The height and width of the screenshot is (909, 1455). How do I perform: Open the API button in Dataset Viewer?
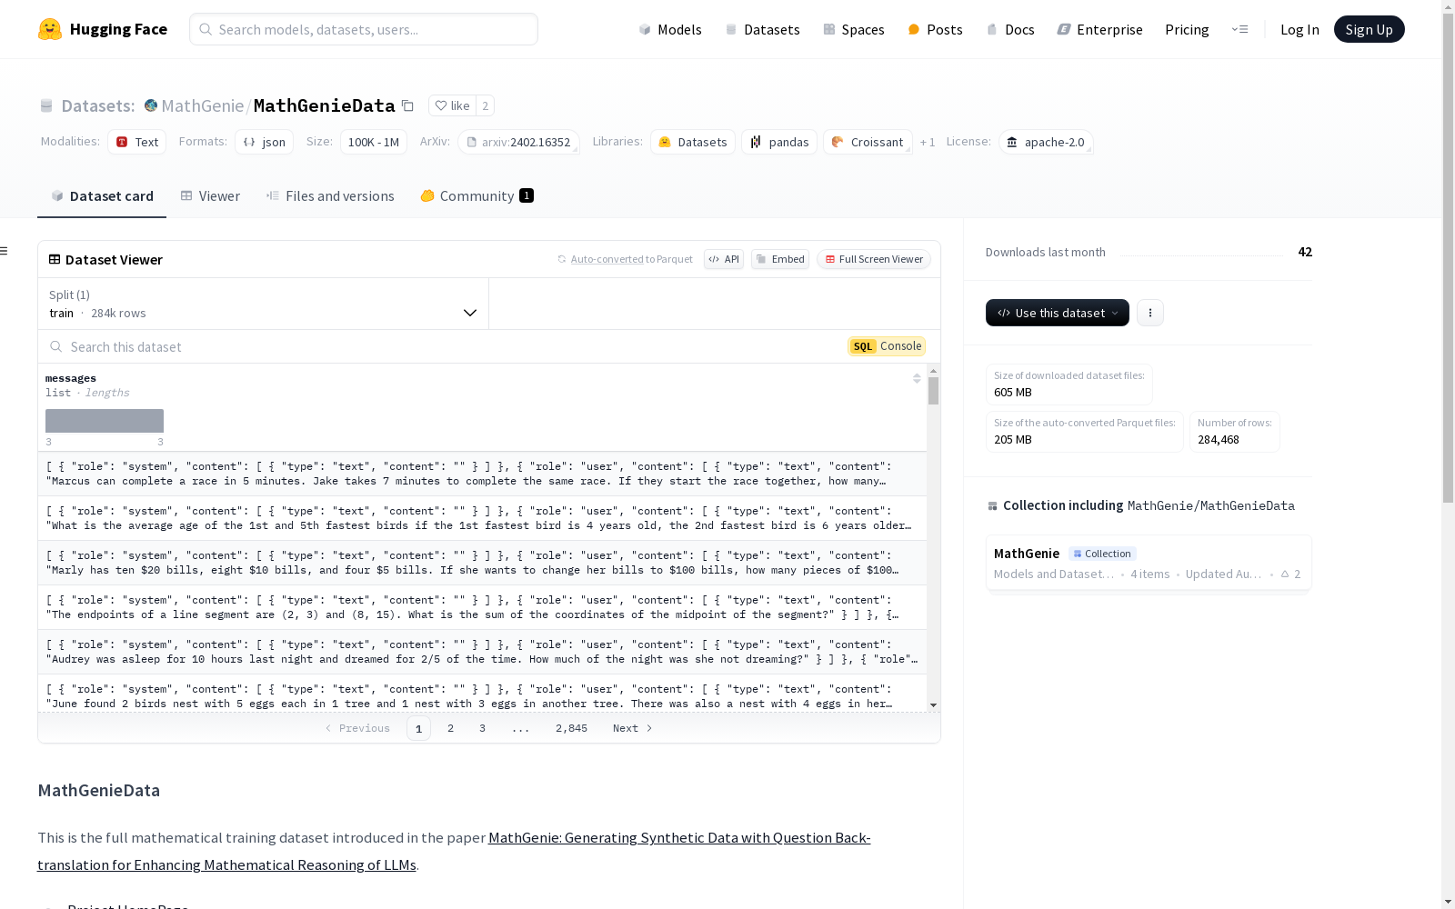(724, 259)
